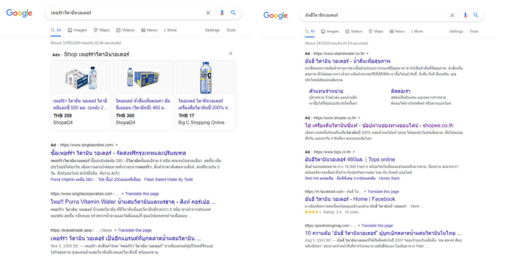
Task: Translate the positioningmag.com result page
Action: coord(377,226)
